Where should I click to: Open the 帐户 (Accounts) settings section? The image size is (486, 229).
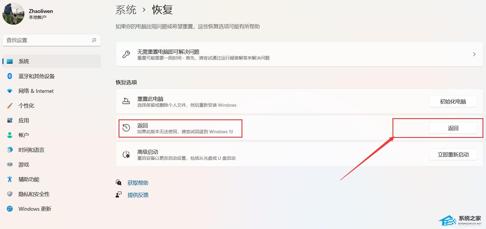[x=24, y=135]
